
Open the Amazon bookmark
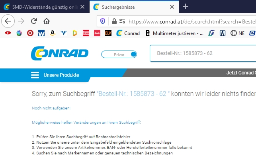tap(53, 33)
